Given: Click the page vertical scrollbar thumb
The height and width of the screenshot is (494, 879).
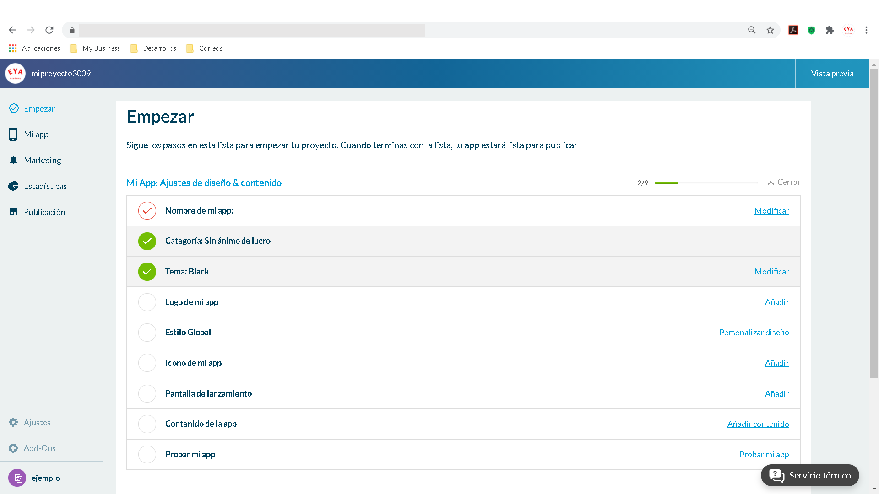Looking at the screenshot, I should (x=874, y=223).
